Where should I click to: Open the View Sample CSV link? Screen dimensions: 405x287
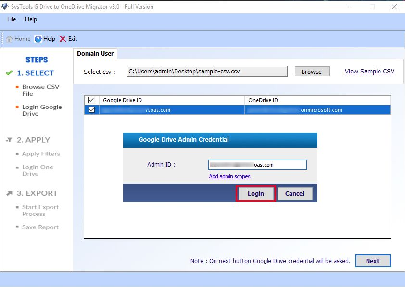(369, 72)
